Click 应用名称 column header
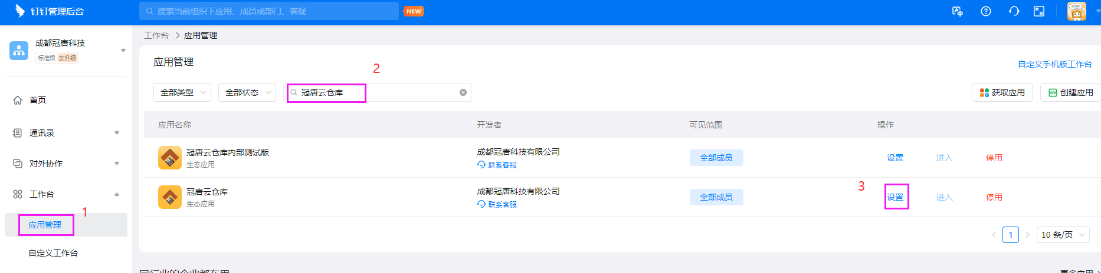The width and height of the screenshot is (1101, 273). click(x=175, y=125)
